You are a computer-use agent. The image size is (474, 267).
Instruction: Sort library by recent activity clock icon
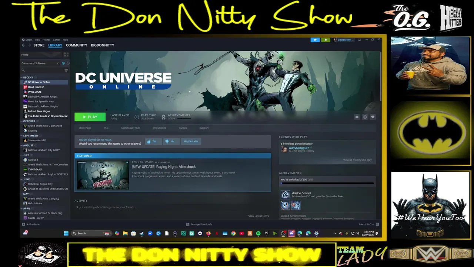pos(63,63)
